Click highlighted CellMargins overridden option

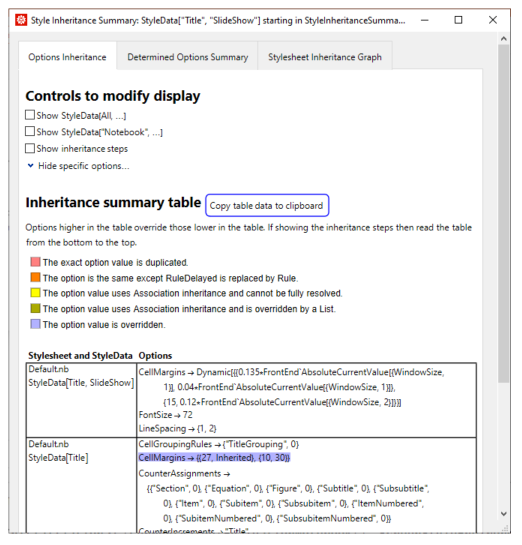tap(214, 457)
